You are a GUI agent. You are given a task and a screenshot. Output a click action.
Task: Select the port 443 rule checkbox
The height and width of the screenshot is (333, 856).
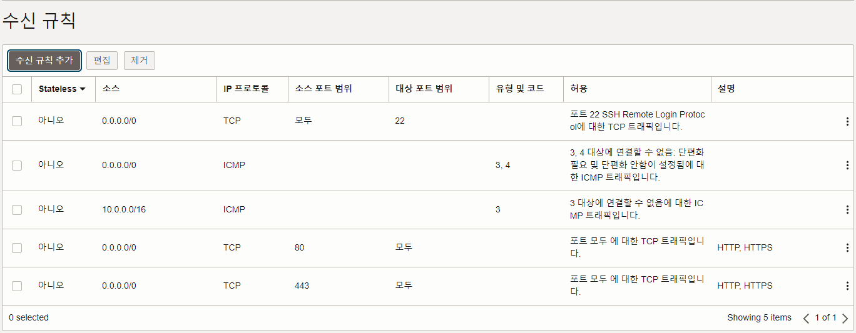(17, 286)
